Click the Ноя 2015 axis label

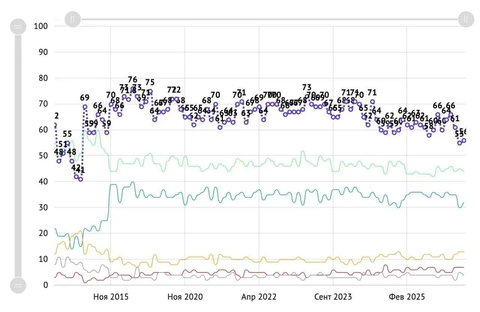pyautogui.click(x=111, y=297)
